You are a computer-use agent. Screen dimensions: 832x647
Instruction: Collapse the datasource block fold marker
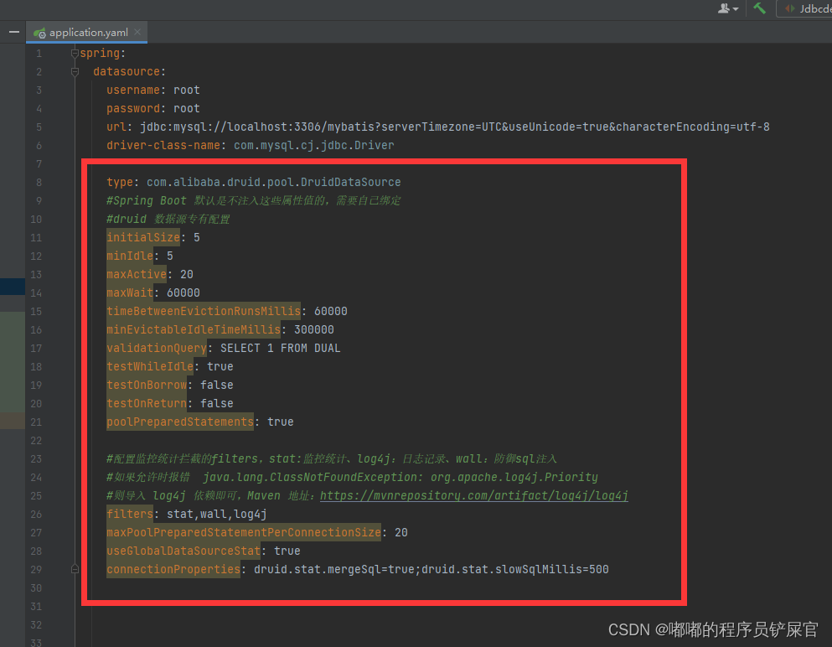coord(75,71)
